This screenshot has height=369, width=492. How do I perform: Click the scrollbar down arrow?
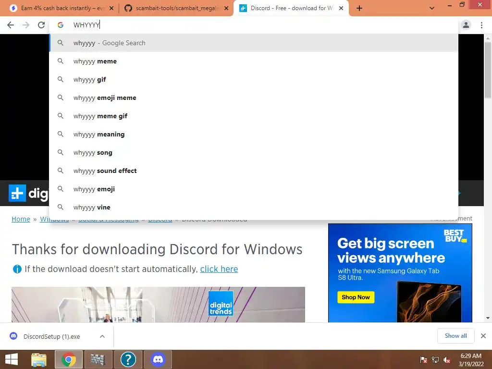tap(488, 318)
